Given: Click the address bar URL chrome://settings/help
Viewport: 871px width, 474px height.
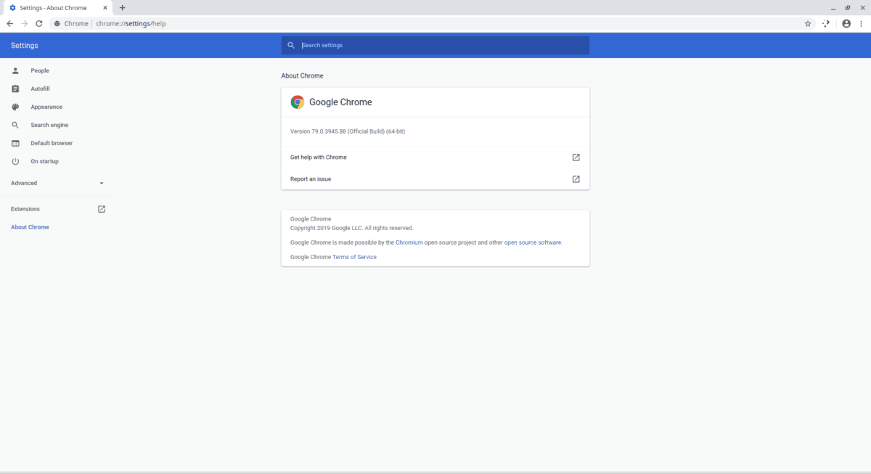Looking at the screenshot, I should point(131,23).
